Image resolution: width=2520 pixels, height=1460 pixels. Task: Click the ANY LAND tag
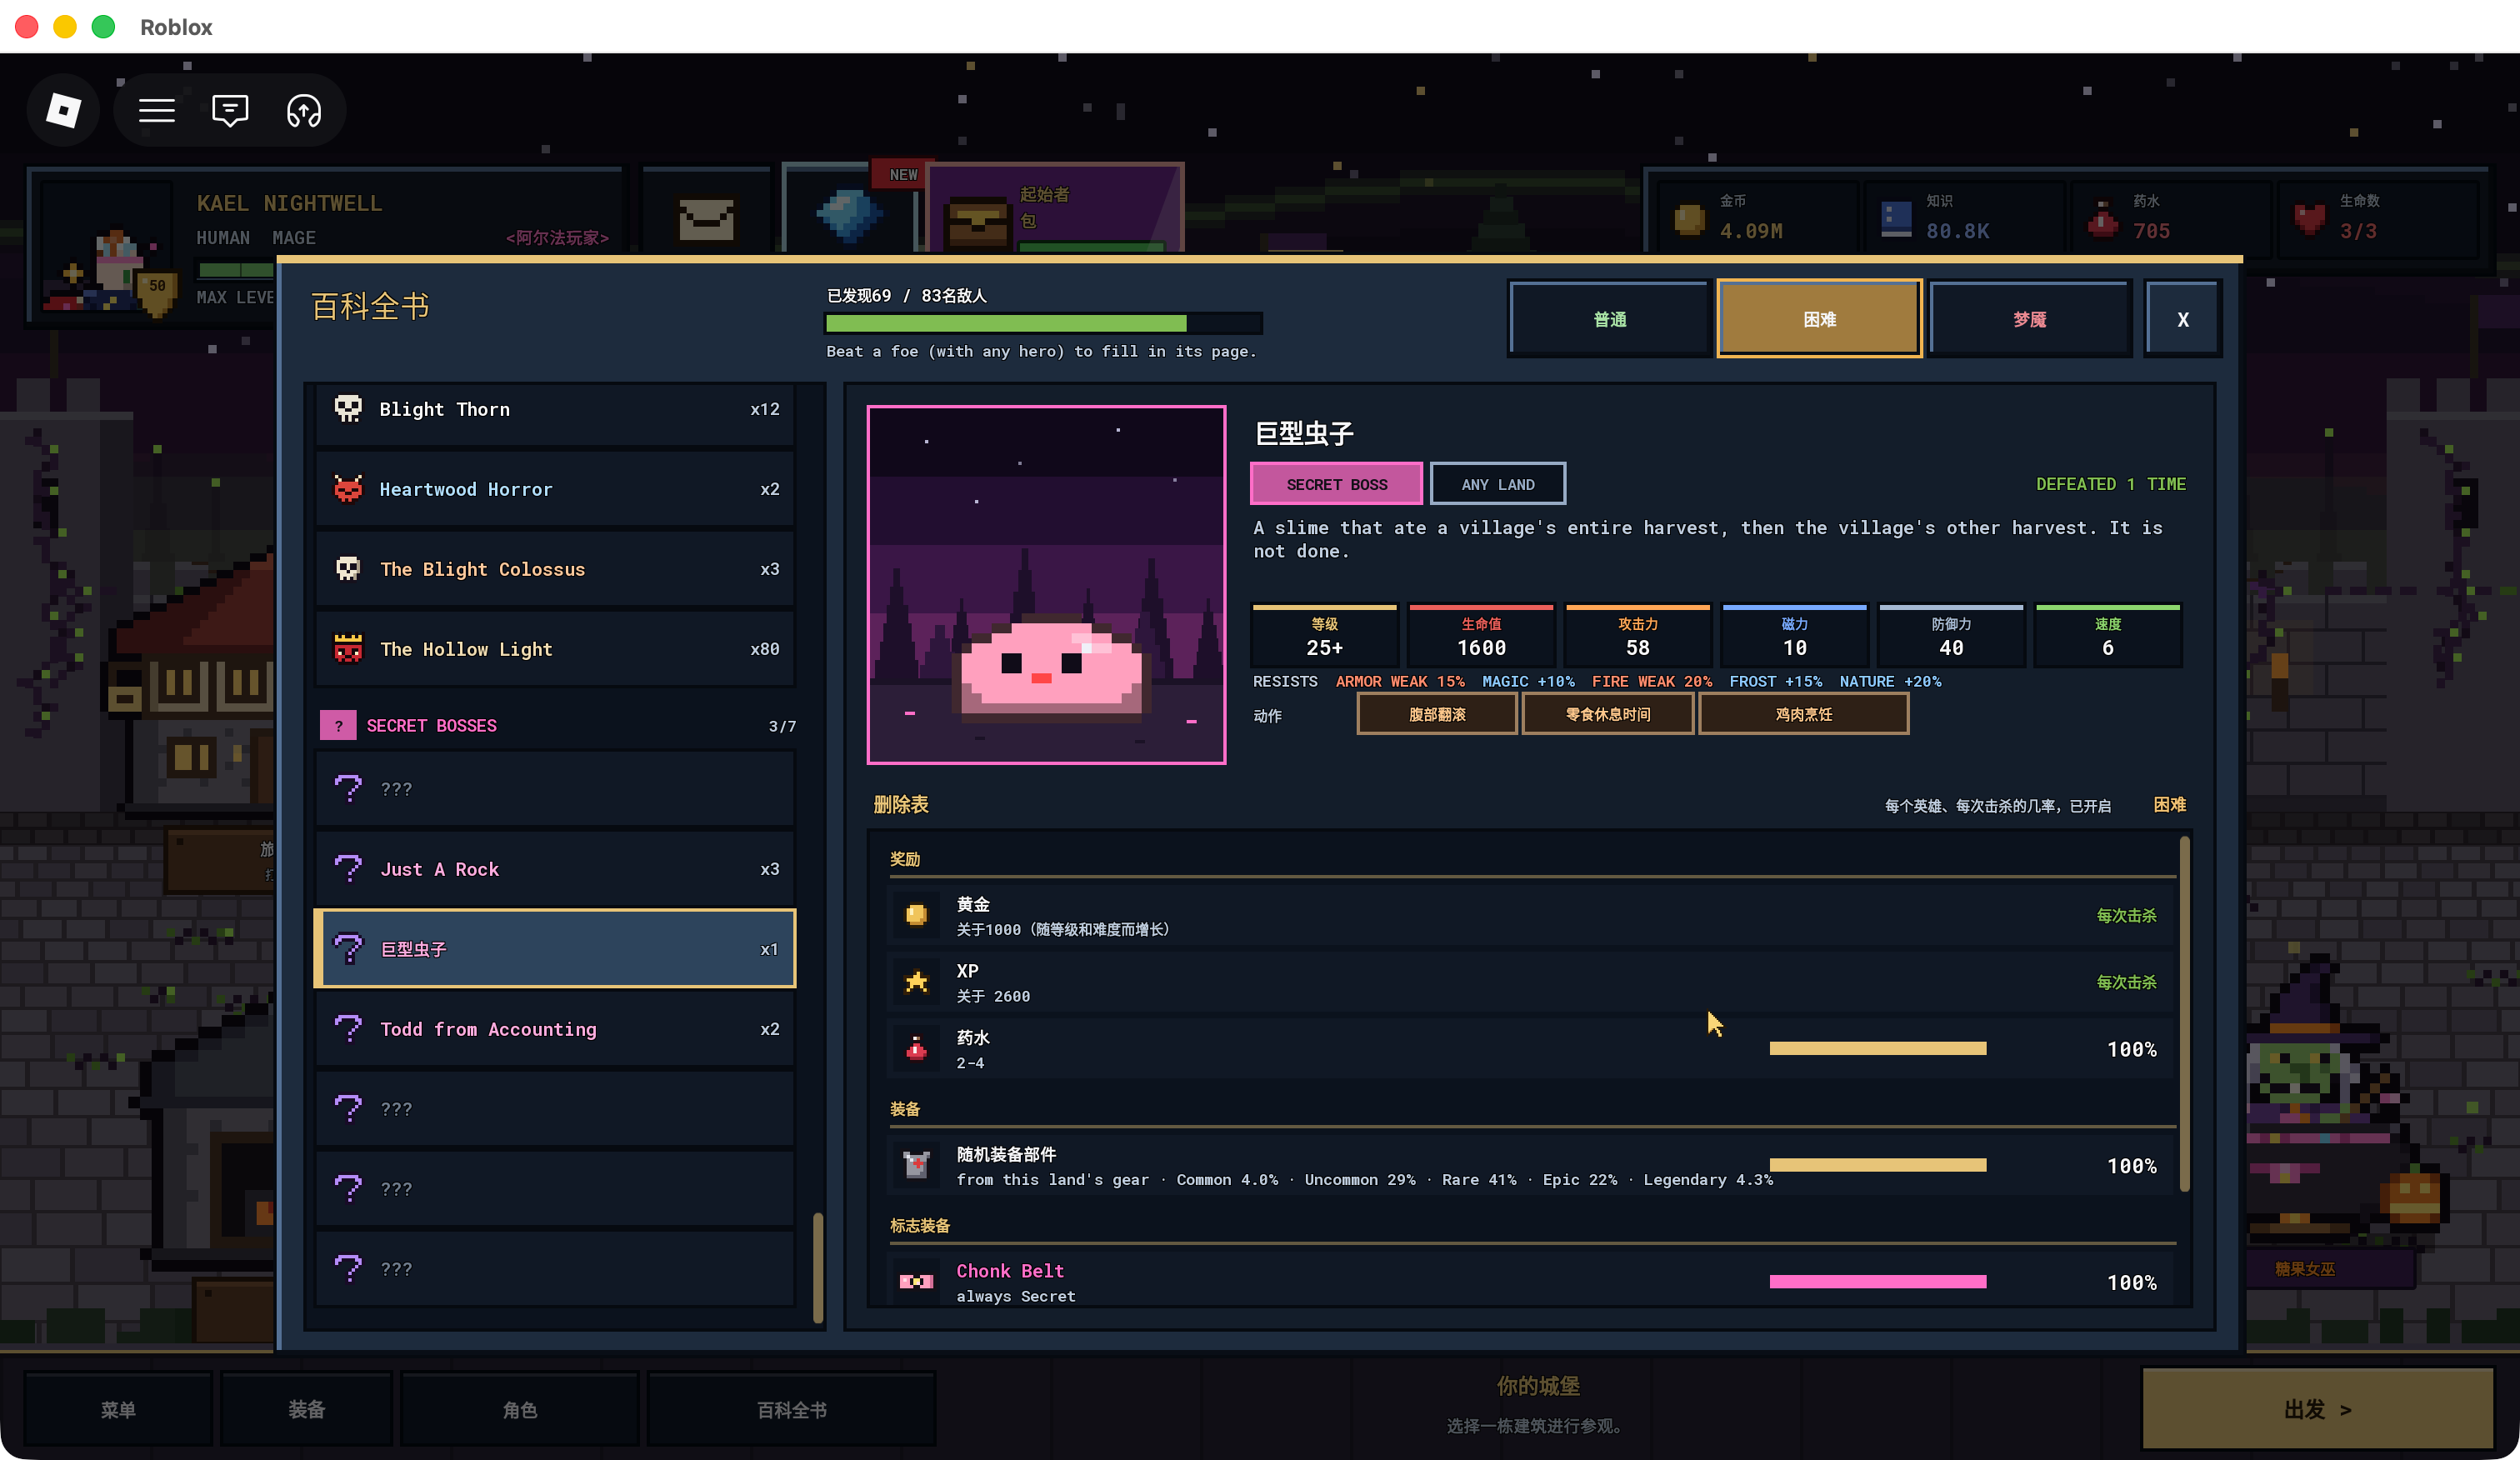[1497, 484]
